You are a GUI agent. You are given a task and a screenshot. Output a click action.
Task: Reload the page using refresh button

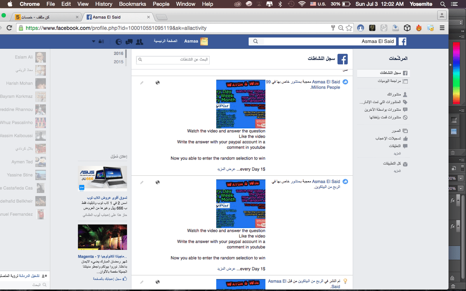tap(9, 28)
